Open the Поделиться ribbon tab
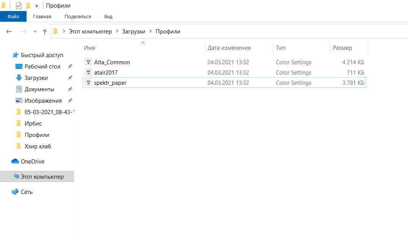The height and width of the screenshot is (235, 408). click(x=78, y=17)
